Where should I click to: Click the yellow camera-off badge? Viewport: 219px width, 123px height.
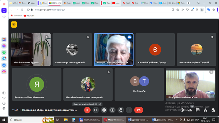(x=14, y=25)
